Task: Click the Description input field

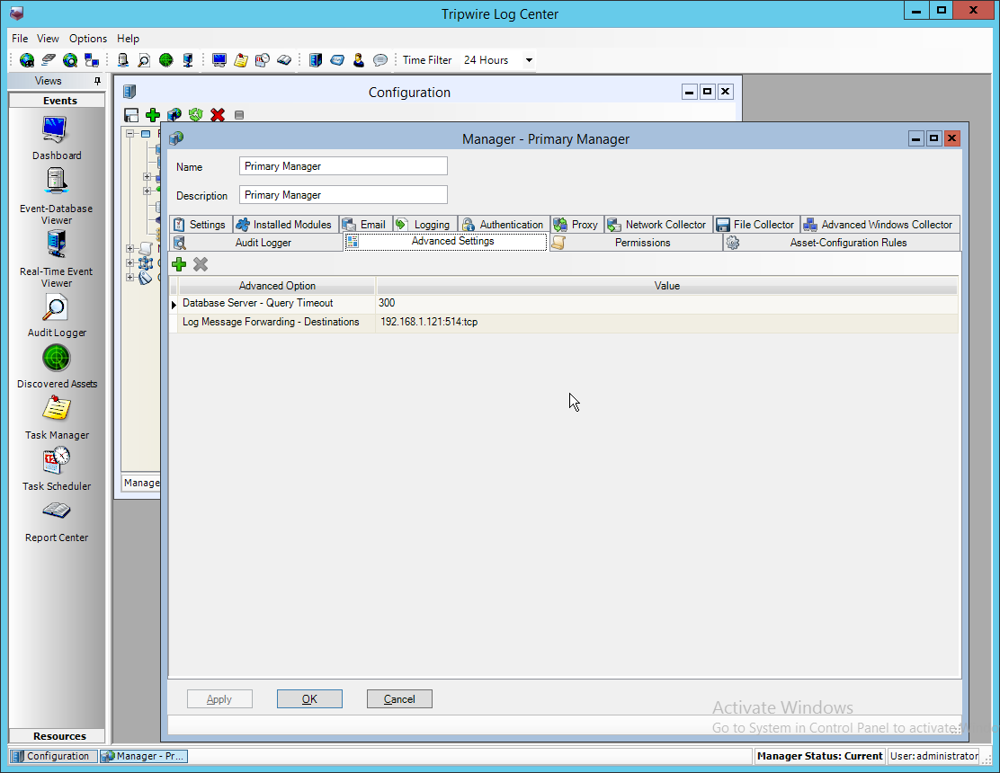Action: [344, 195]
